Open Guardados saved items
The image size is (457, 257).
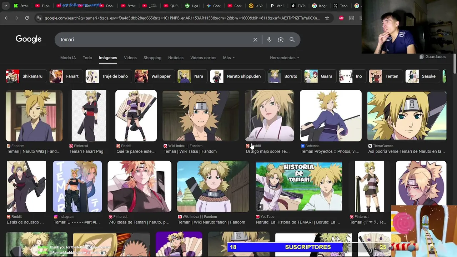[x=432, y=57]
